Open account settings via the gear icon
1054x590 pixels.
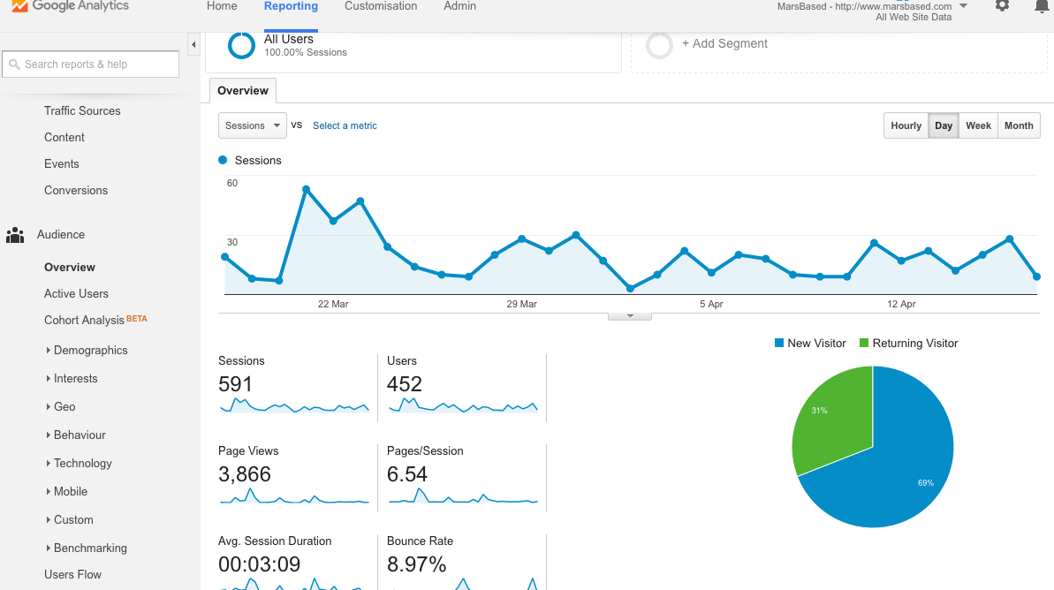point(1001,6)
